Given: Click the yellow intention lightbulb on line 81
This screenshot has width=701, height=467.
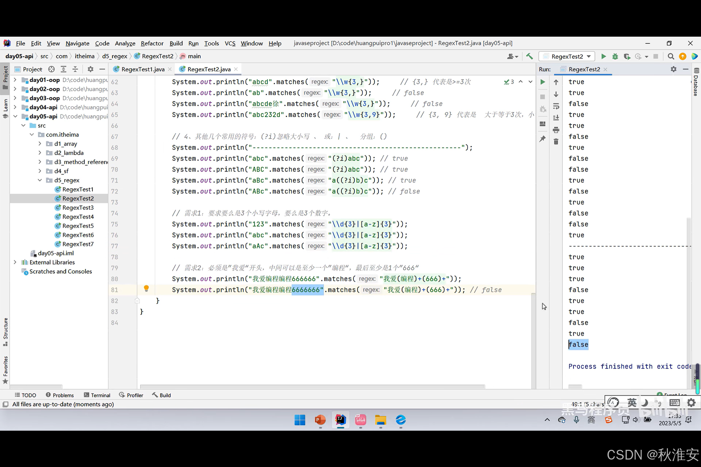Looking at the screenshot, I should point(146,288).
